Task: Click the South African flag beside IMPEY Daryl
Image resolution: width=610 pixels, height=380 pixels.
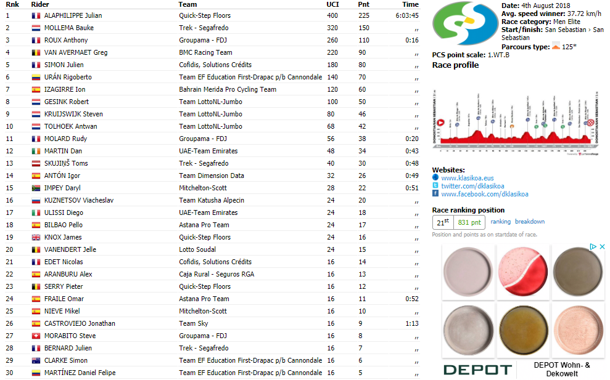Action: pyautogui.click(x=36, y=188)
